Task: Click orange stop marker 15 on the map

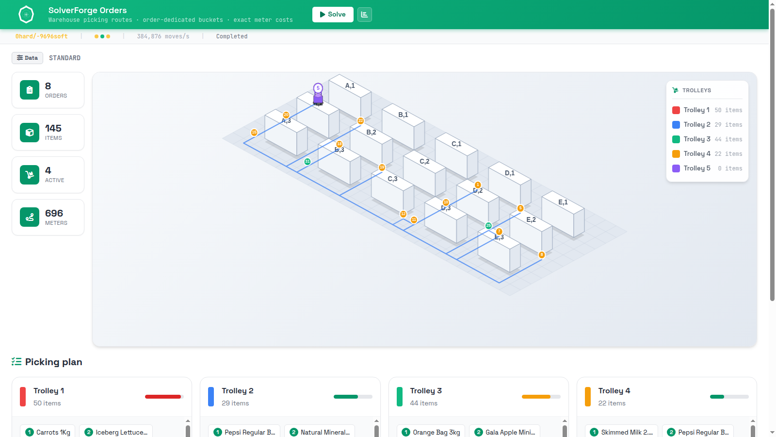Action: 254,132
